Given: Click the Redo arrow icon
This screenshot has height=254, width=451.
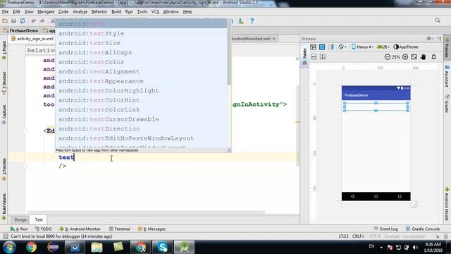Looking at the screenshot, I should [42, 20].
